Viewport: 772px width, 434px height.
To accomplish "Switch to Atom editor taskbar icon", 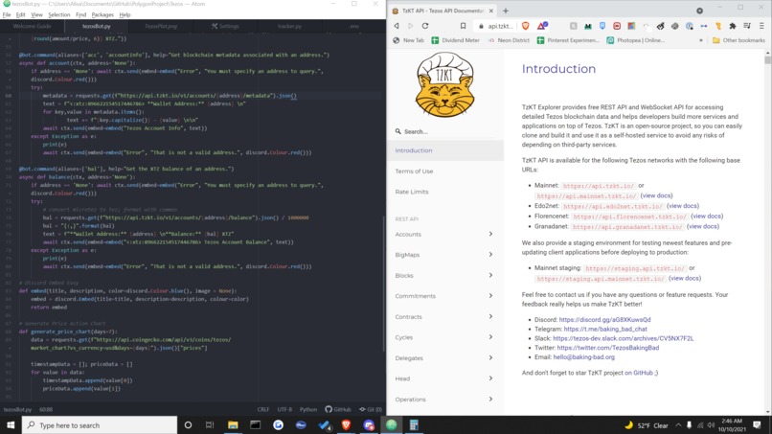I will (392, 424).
